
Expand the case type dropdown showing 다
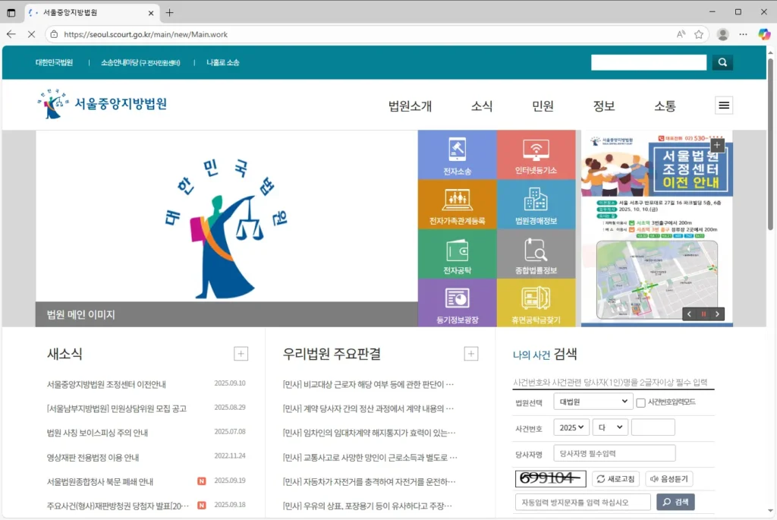click(610, 427)
